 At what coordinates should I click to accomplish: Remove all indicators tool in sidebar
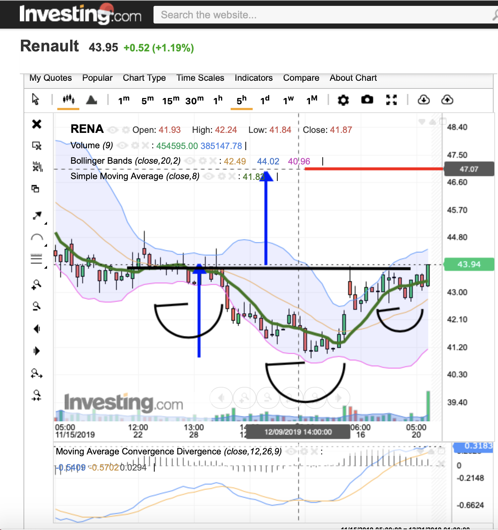(37, 167)
